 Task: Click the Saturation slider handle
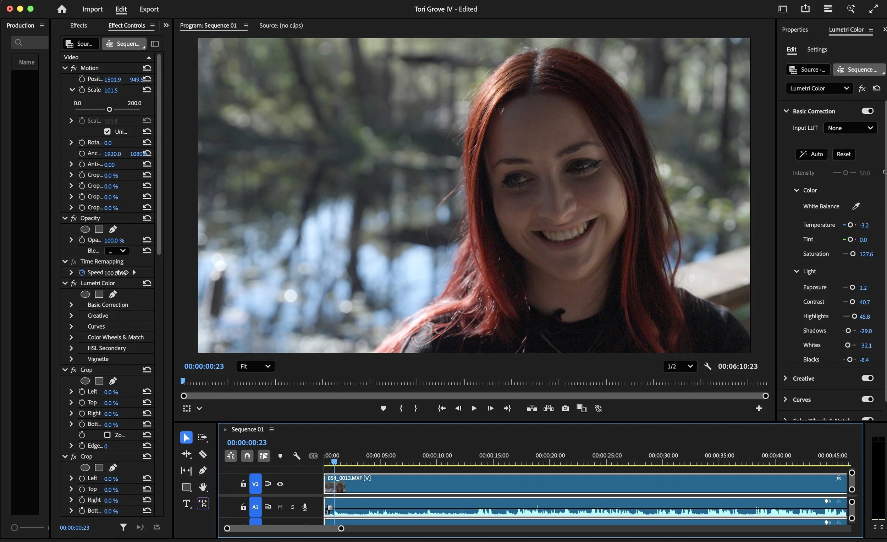853,254
